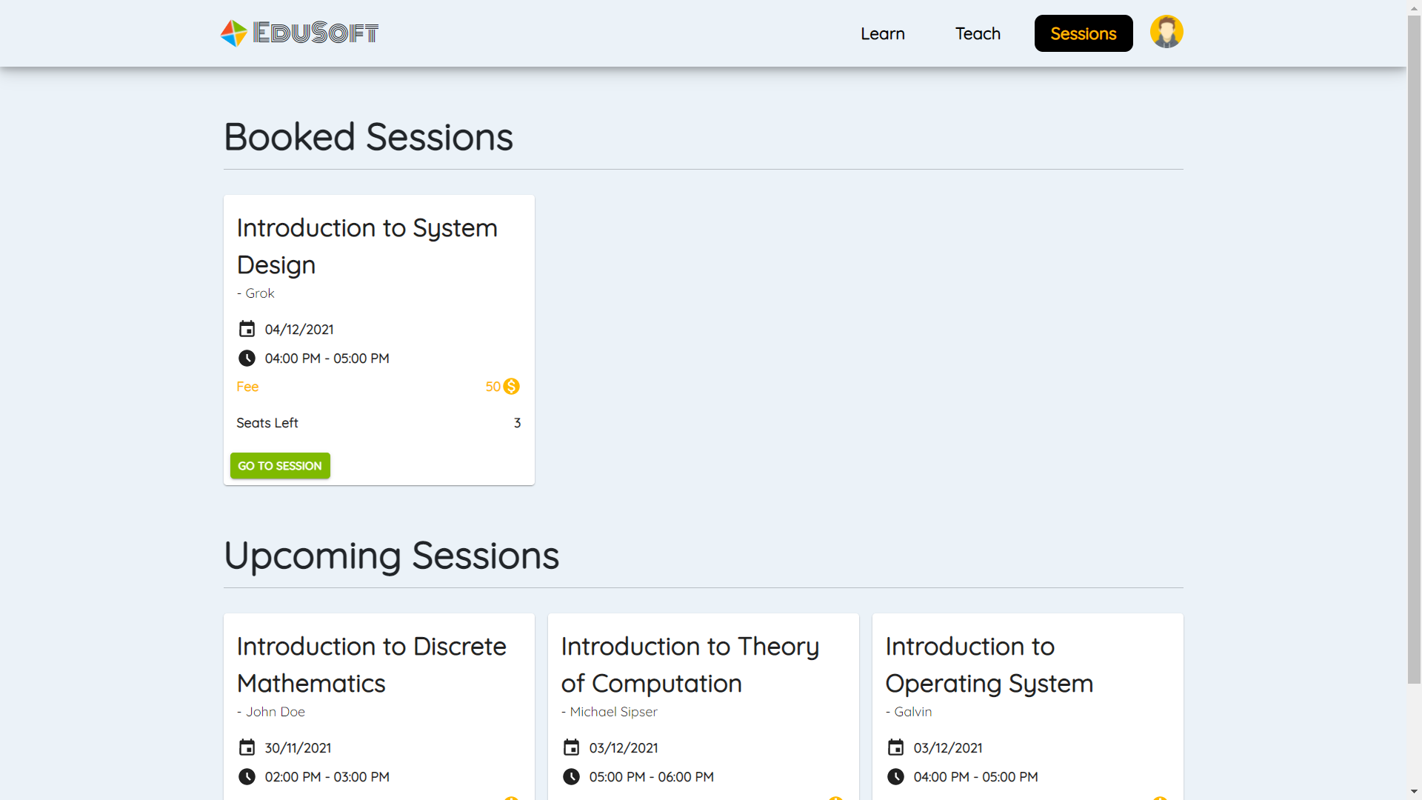
Task: Click the calendar icon on Theory of Computation card
Action: 571,747
